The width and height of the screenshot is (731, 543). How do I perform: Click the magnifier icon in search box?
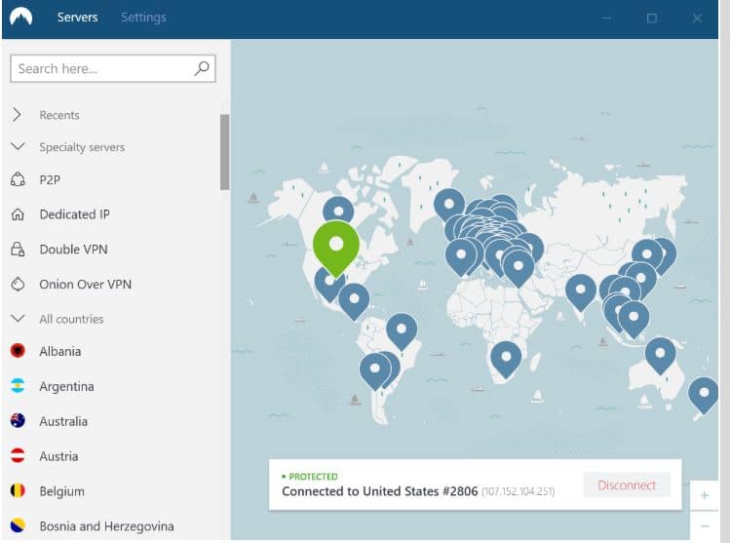point(202,68)
